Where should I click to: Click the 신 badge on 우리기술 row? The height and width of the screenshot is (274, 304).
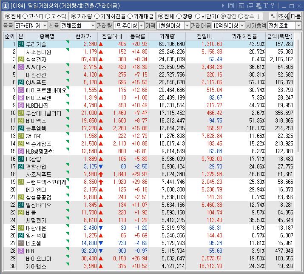point(21,44)
